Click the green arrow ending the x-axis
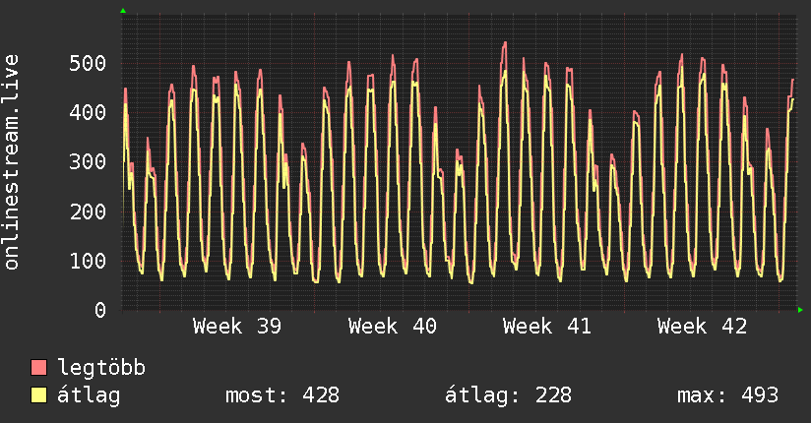 pyautogui.click(x=800, y=310)
